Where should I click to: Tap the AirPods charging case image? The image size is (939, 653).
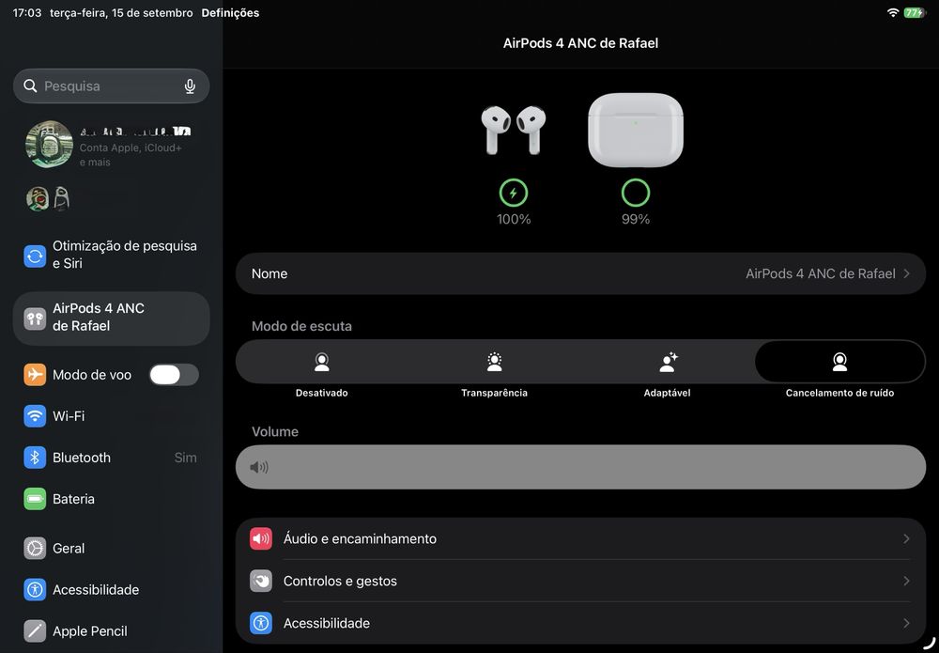(x=636, y=130)
